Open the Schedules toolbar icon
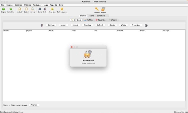The width and height of the screenshot is (188, 113). coord(11,9)
